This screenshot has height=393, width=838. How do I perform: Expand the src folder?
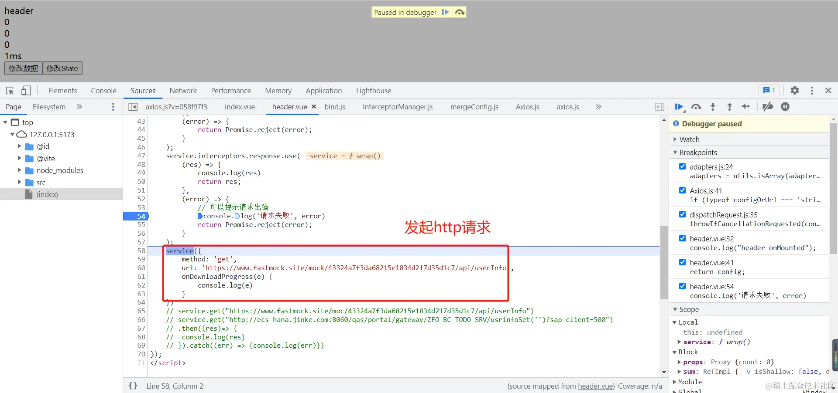click(x=19, y=182)
